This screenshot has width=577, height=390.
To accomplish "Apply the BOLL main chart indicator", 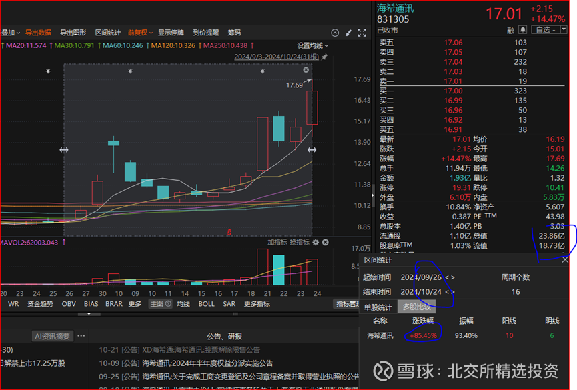I will pos(206,304).
